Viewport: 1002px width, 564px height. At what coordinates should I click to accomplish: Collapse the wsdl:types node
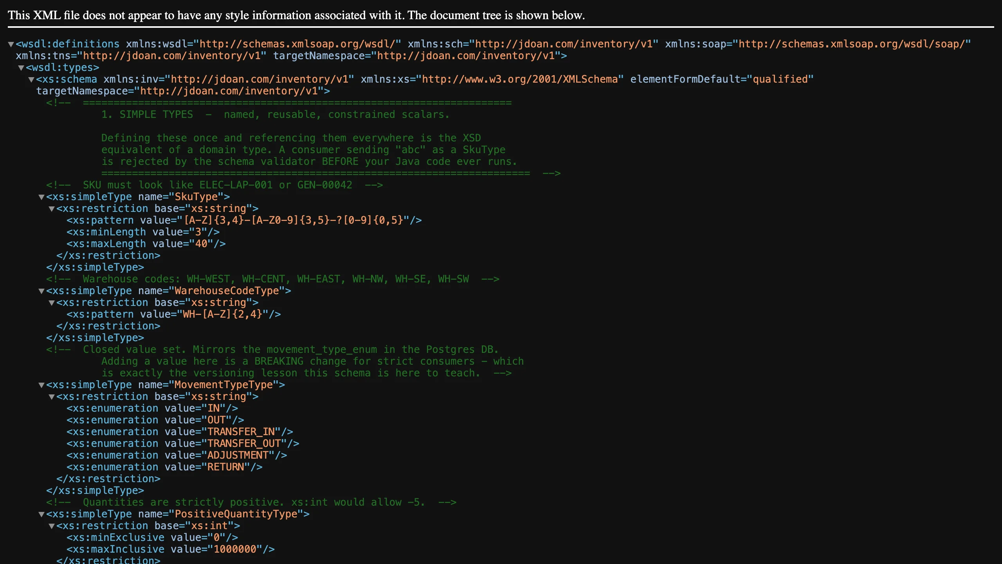[21, 68]
